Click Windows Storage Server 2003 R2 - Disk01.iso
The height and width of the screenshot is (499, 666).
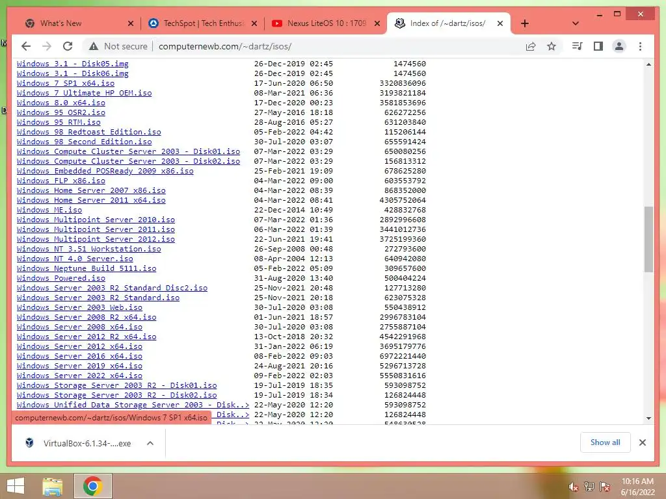(x=117, y=386)
